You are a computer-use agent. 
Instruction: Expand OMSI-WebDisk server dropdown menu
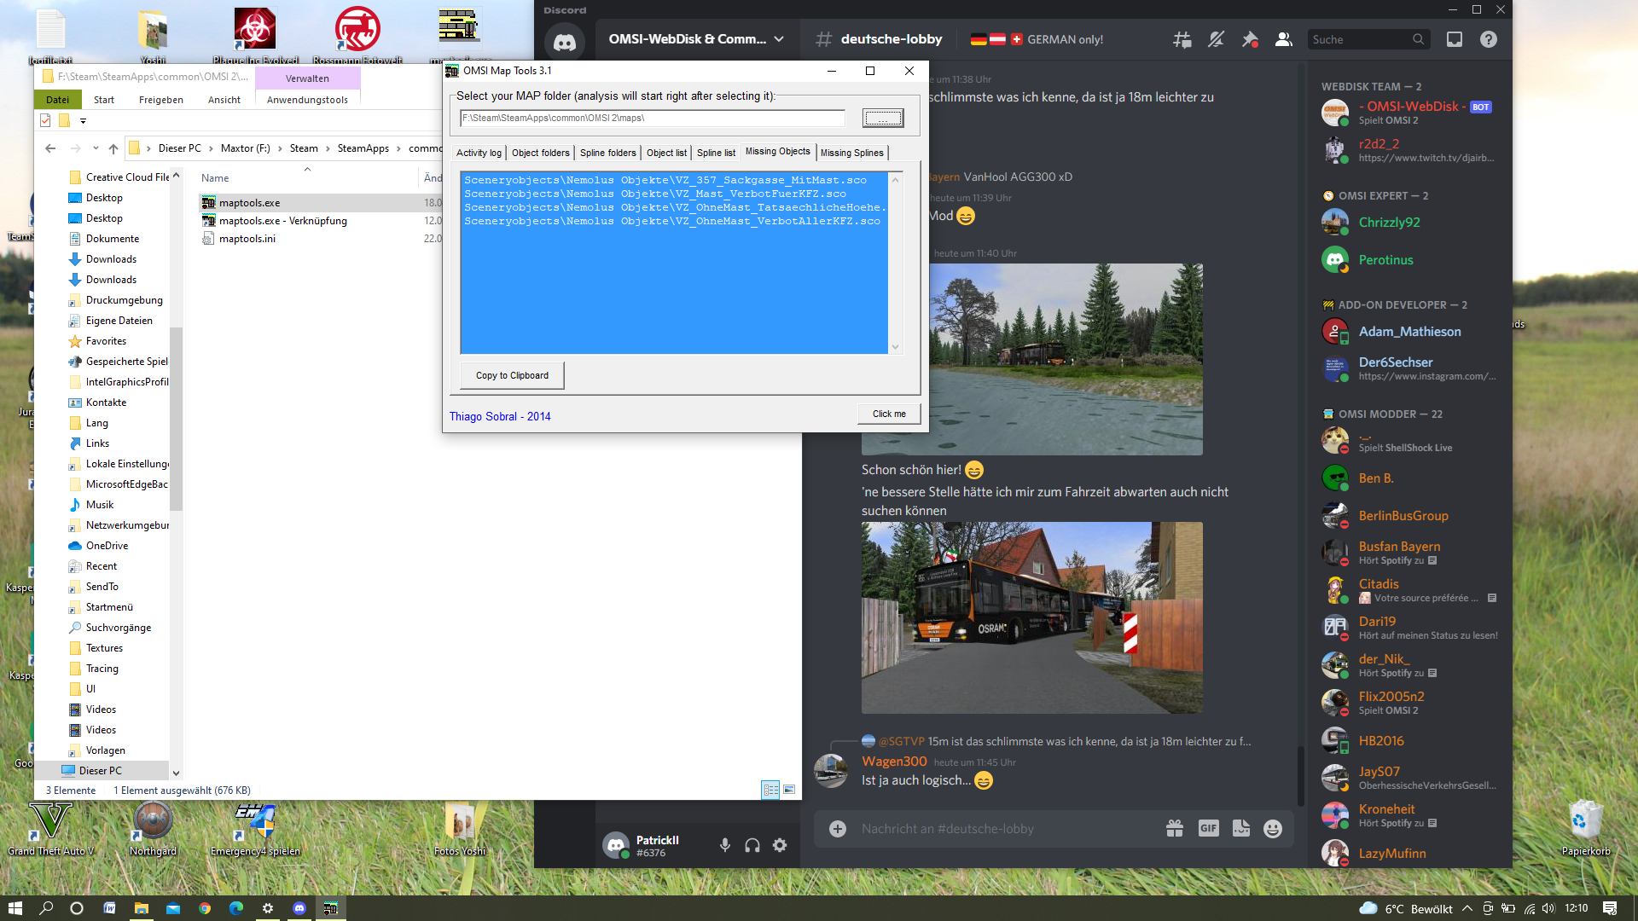779,39
